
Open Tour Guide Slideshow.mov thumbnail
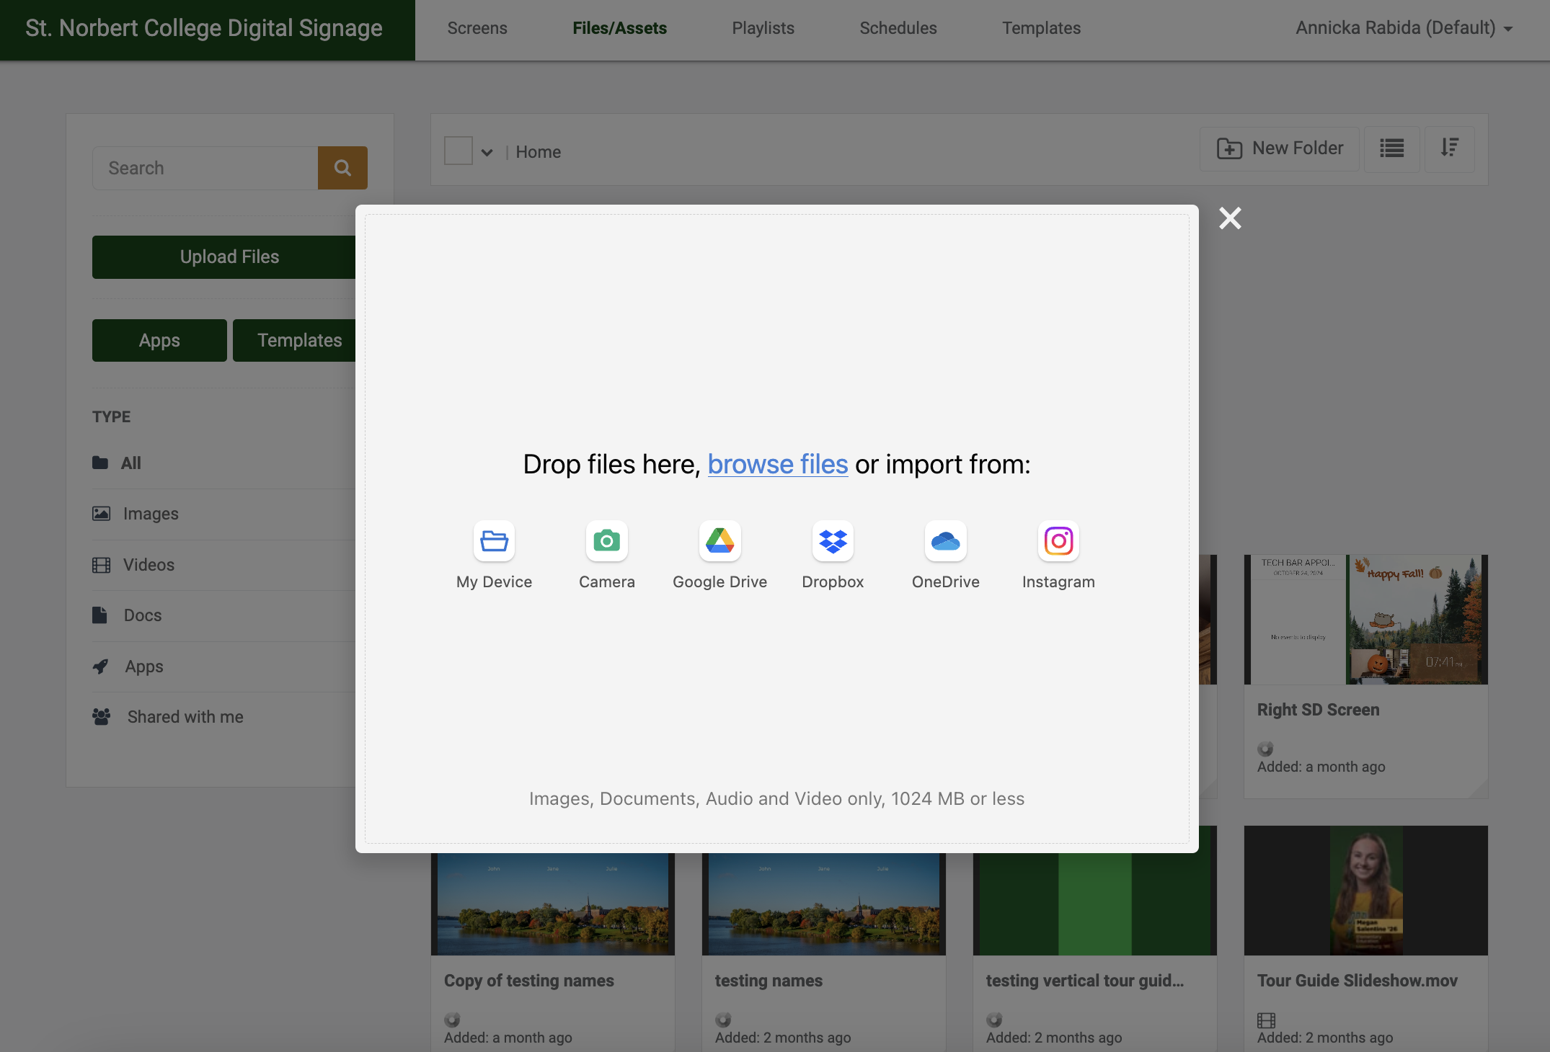[x=1365, y=891]
